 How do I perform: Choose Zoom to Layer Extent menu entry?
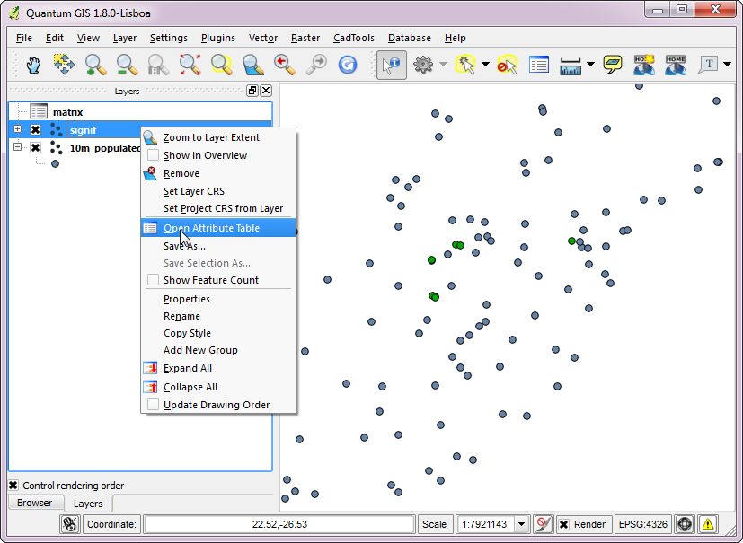coord(218,137)
